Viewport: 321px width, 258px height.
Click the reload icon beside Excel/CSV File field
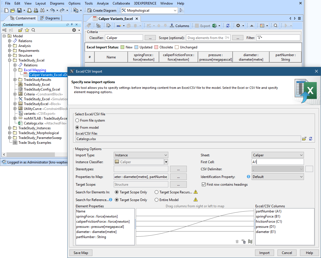pyautogui.click(x=310, y=139)
